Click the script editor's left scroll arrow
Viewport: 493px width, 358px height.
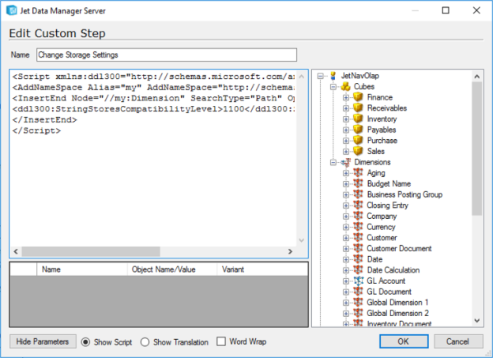(x=16, y=251)
